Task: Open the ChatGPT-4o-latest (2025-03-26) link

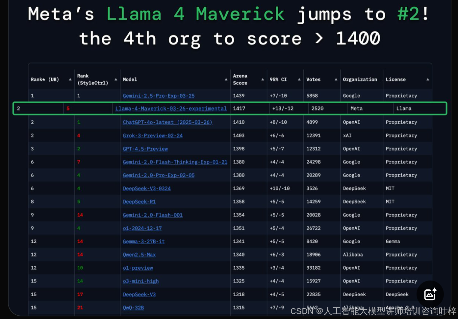Action: tap(167, 122)
